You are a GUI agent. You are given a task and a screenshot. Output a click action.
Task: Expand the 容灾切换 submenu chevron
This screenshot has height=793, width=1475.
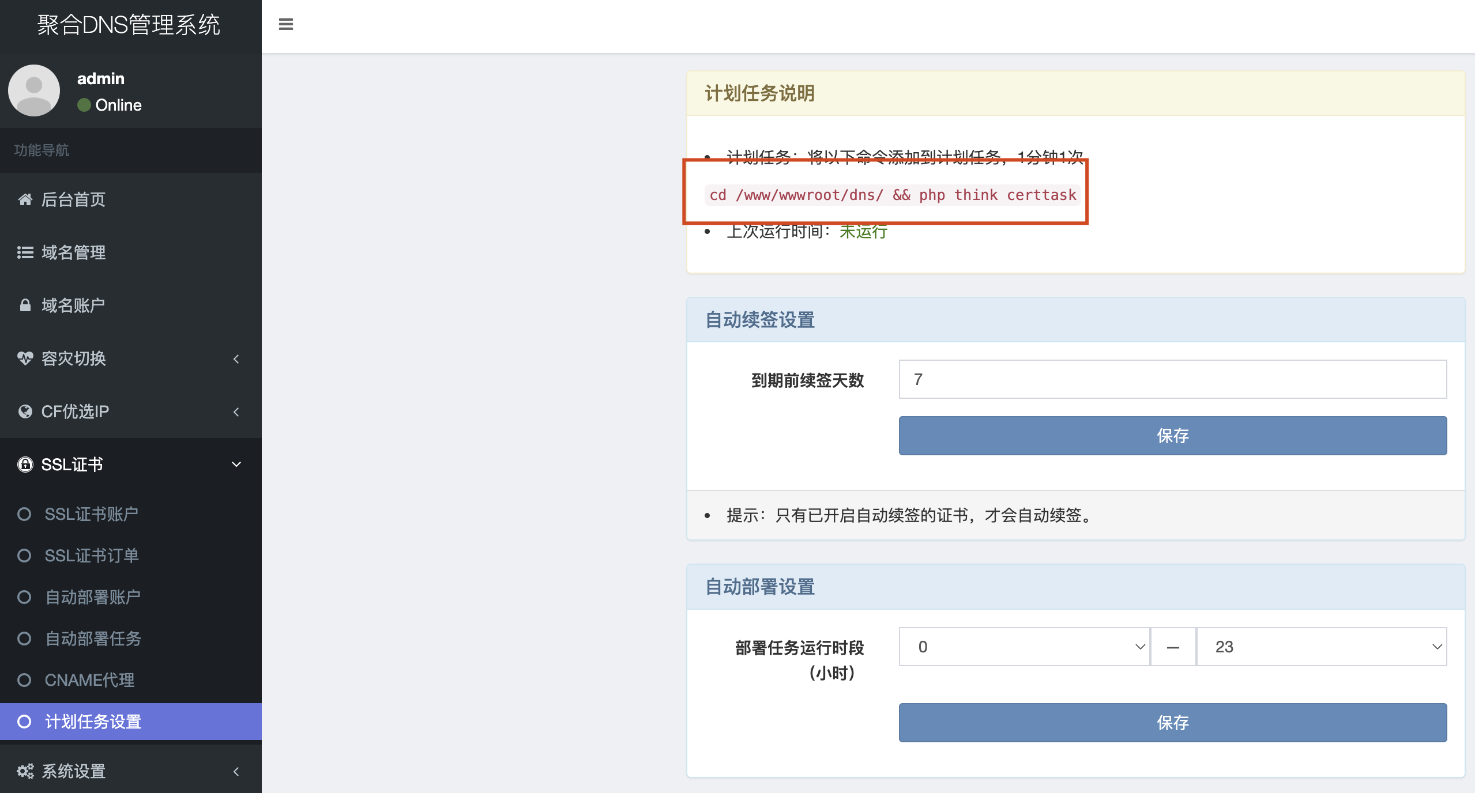tap(237, 358)
